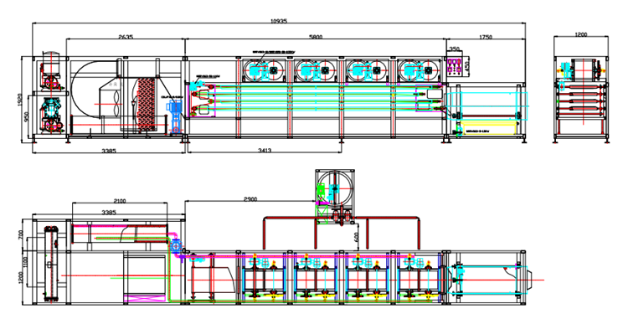The height and width of the screenshot is (319, 628).
Task: Click the 3413 dimension text
Action: pos(265,151)
